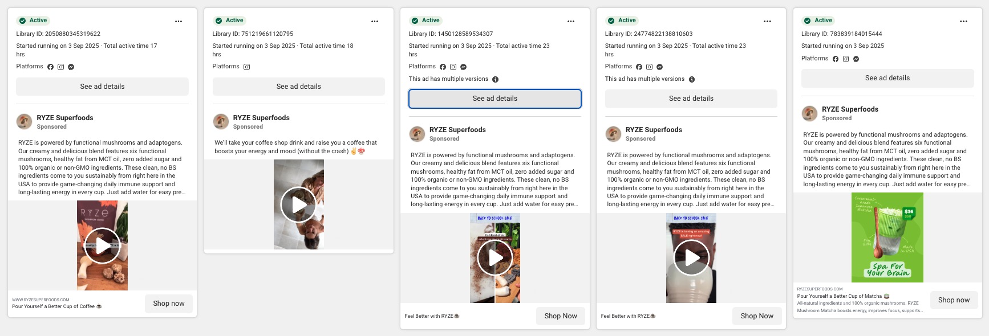The image size is (989, 336).
Task: Click Messenger platform icon on ad 1450128589534307
Action: tap(463, 67)
